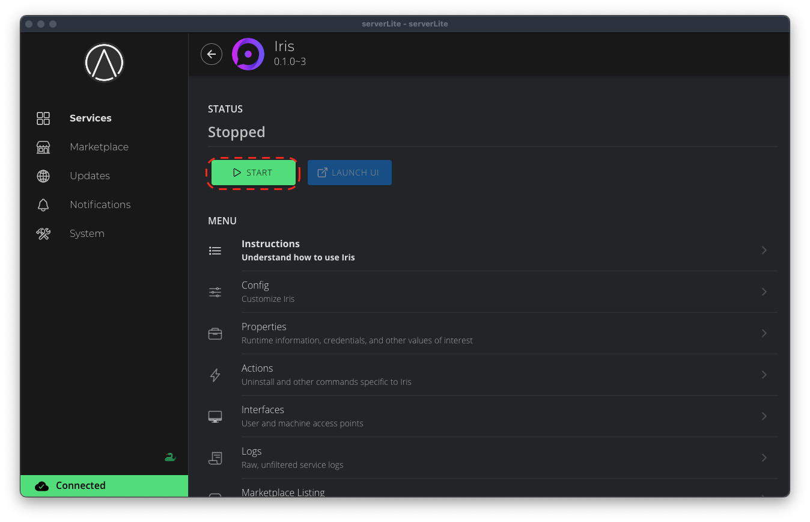
Task: Click the back arrow button
Action: pyautogui.click(x=212, y=54)
